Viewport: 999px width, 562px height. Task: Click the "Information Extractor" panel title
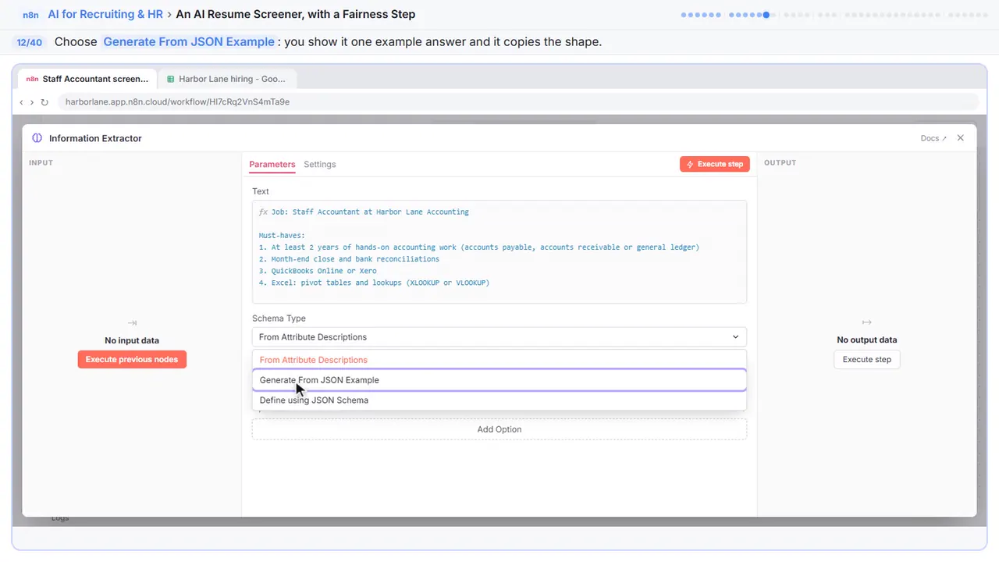point(95,138)
